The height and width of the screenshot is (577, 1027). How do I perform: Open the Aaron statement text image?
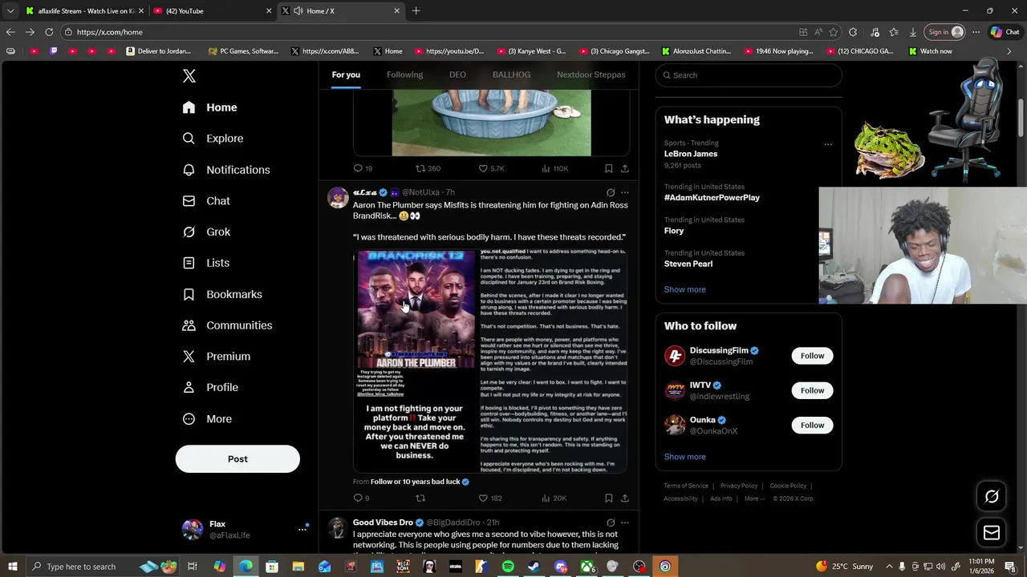click(553, 361)
